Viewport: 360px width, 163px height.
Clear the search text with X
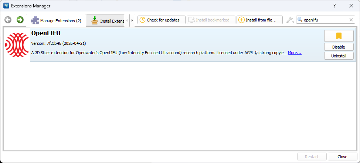click(x=351, y=20)
